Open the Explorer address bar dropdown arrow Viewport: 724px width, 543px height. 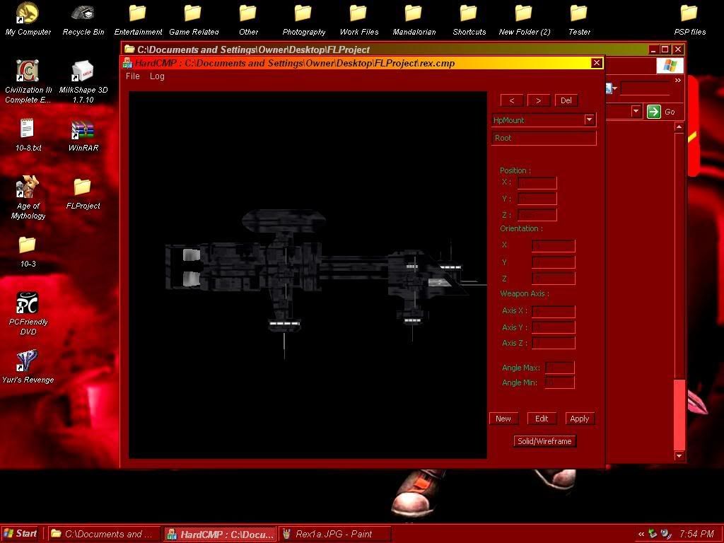coord(636,112)
